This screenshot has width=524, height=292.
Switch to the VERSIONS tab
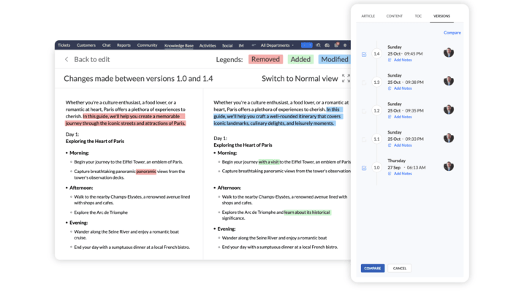441,16
